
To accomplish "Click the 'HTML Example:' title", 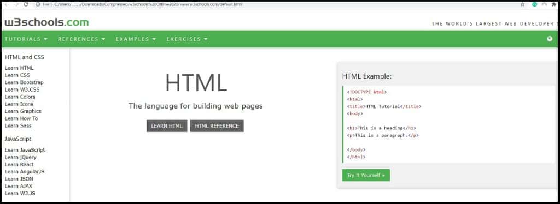I will (x=367, y=76).
